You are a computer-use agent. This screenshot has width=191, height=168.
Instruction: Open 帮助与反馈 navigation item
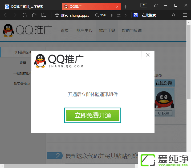pos(132,30)
